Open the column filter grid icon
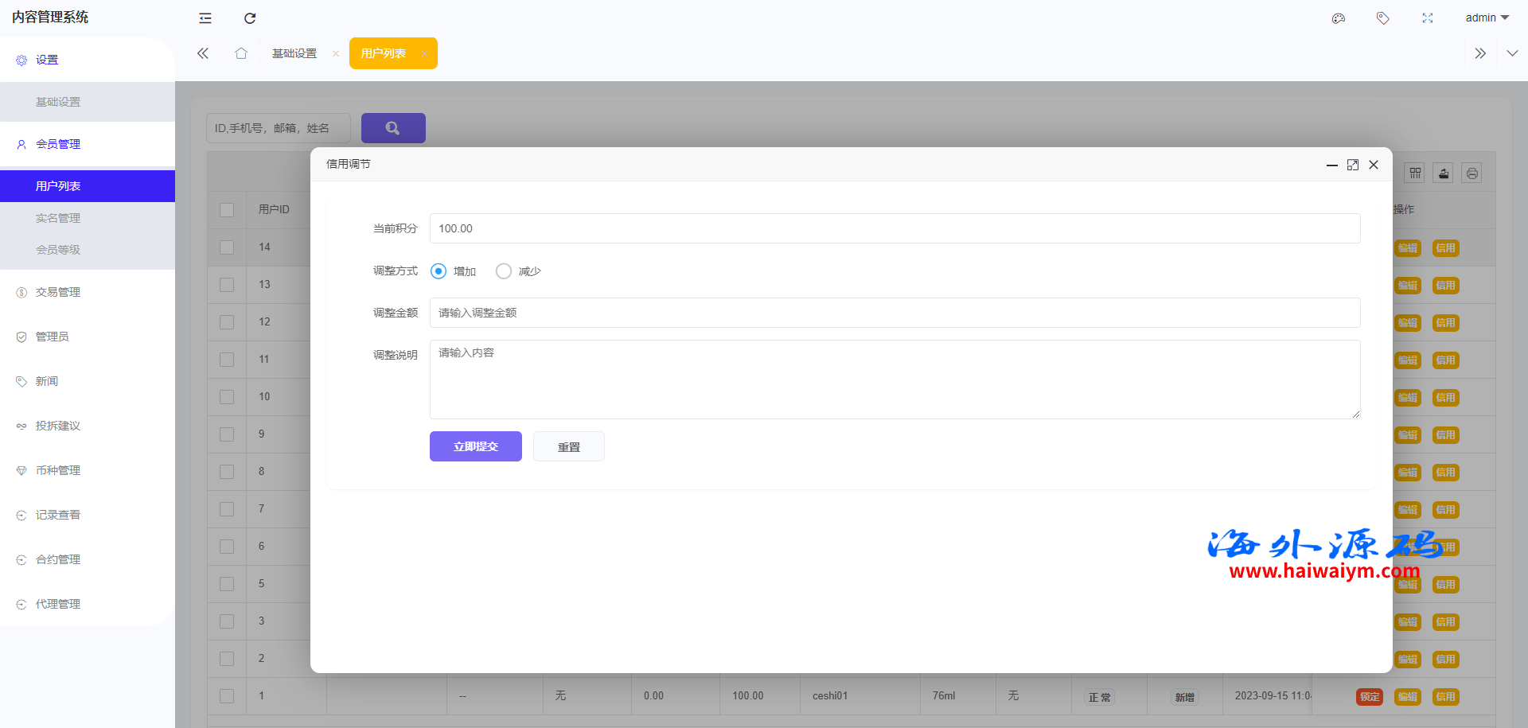This screenshot has height=728, width=1528. tap(1415, 173)
